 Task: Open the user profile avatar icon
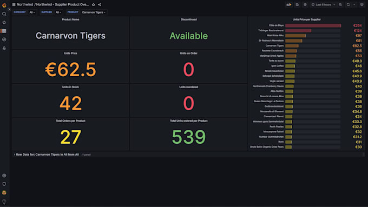point(4,193)
